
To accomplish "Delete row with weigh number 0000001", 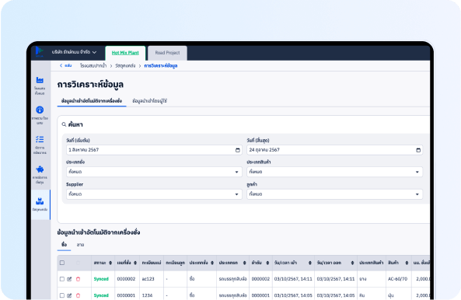I will [x=78, y=295].
